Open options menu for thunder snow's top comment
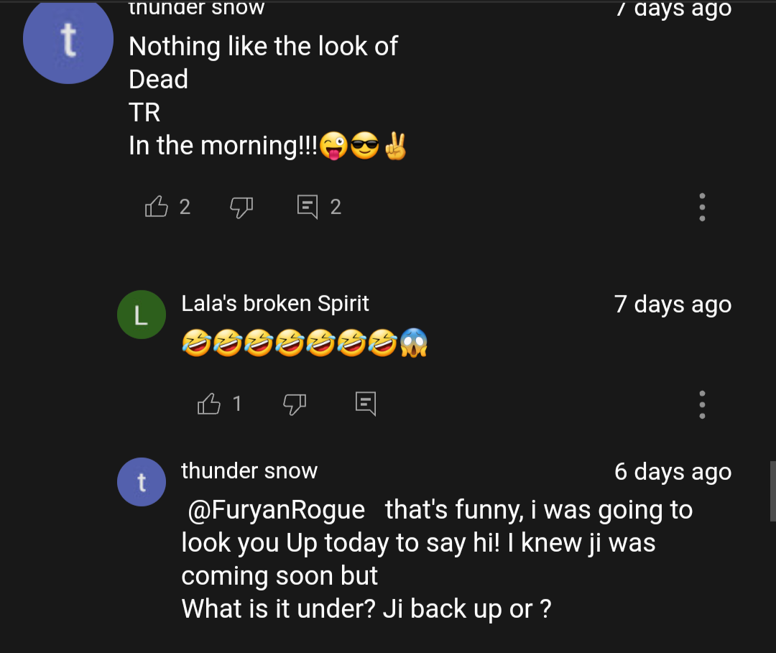Viewport: 776px width, 653px height. tap(702, 207)
